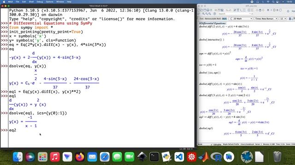The width and height of the screenshot is (295, 165).
Task: Click the 'from sympy import *' line
Action: pyautogui.click(x=31, y=27)
